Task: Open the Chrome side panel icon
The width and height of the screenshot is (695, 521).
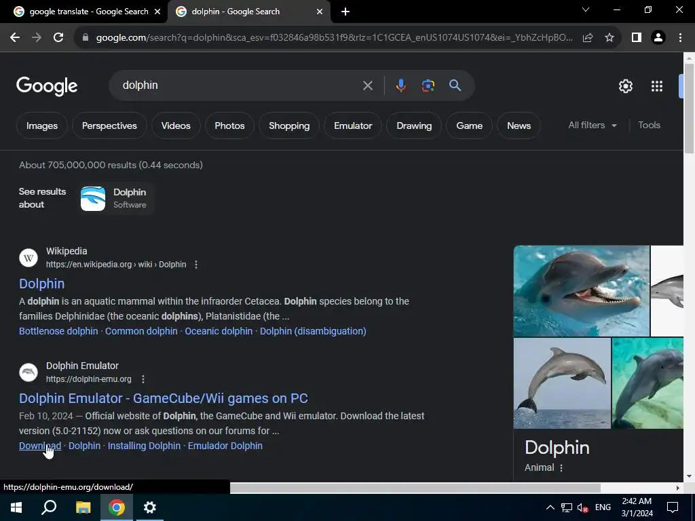Action: [x=637, y=38]
